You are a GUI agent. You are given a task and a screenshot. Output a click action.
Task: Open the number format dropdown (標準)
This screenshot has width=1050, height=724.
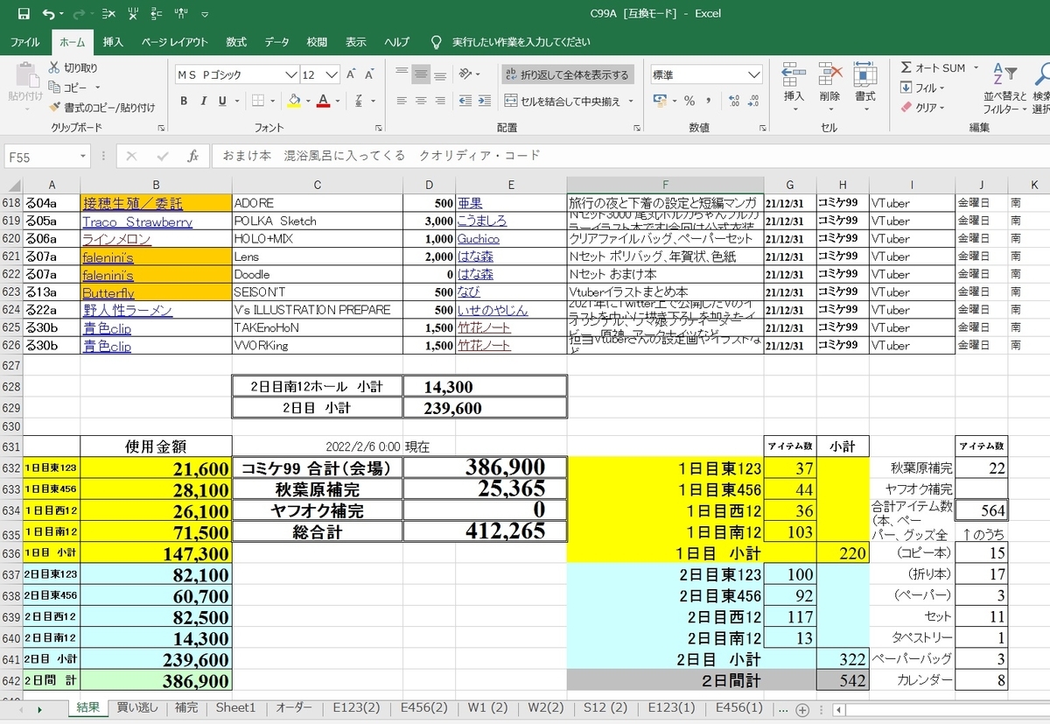coord(754,75)
